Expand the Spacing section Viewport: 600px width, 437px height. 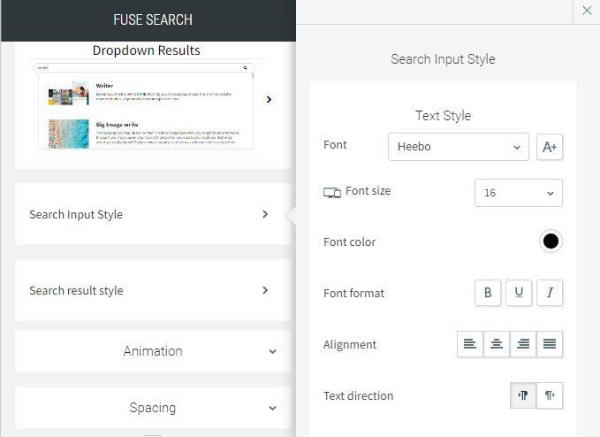(153, 408)
